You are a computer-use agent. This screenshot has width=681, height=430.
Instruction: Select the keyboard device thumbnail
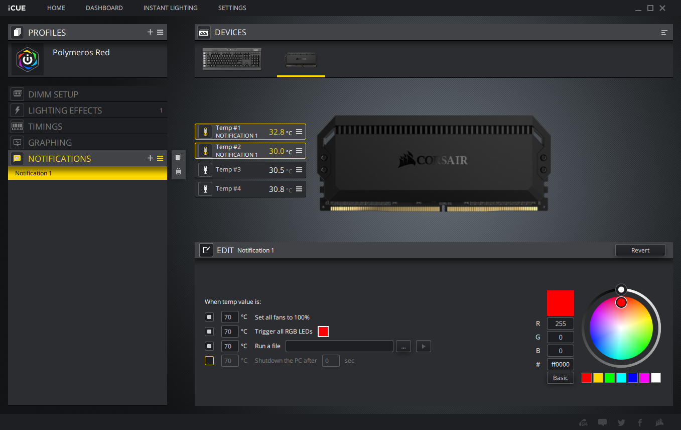click(x=232, y=59)
